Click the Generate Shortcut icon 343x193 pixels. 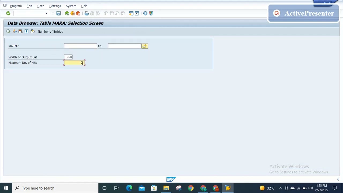tap(137, 13)
